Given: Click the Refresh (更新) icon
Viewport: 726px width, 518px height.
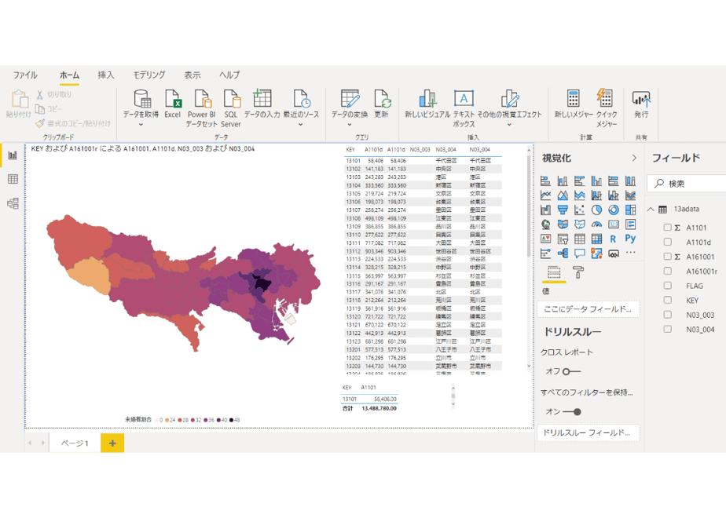Looking at the screenshot, I should point(382,104).
